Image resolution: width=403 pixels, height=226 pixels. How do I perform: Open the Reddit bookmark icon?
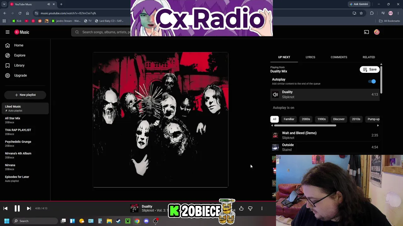click(x=40, y=21)
